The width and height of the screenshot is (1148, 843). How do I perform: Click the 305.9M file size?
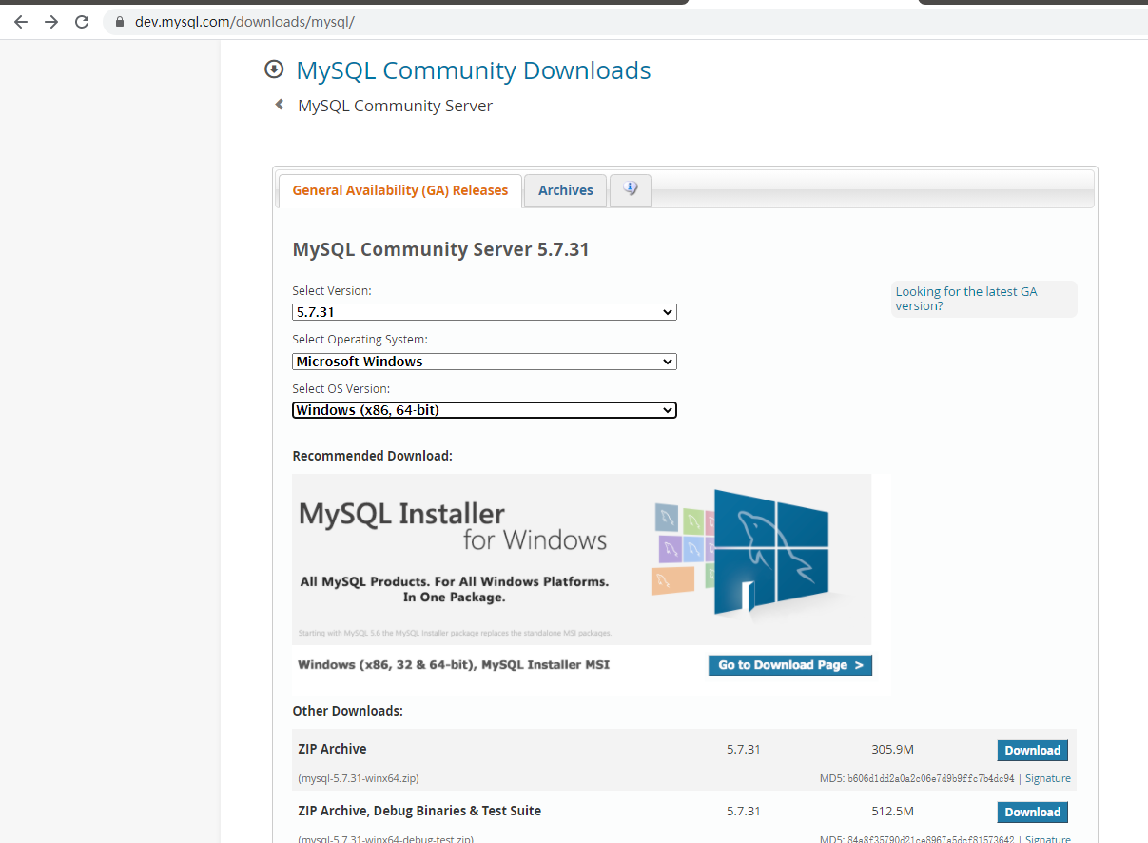click(x=892, y=749)
